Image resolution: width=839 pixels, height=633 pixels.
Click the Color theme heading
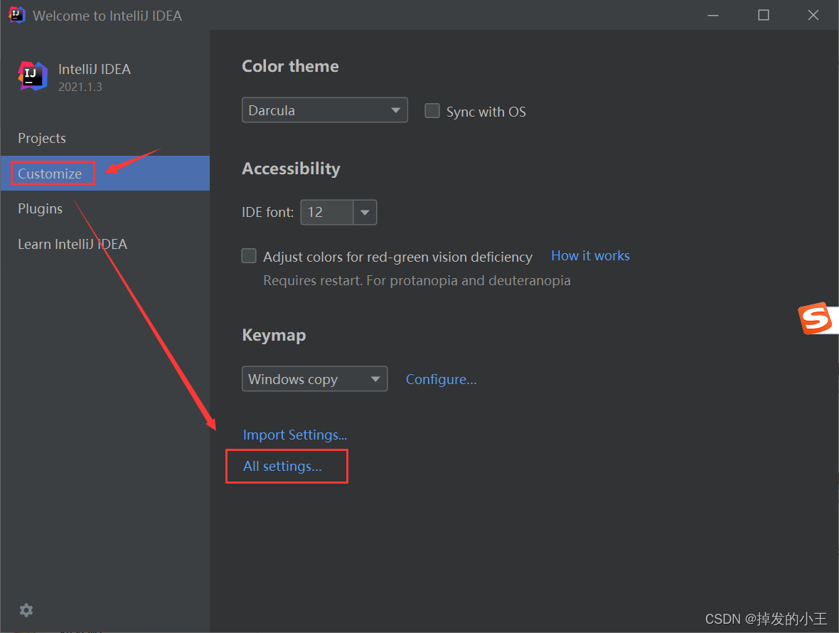290,66
